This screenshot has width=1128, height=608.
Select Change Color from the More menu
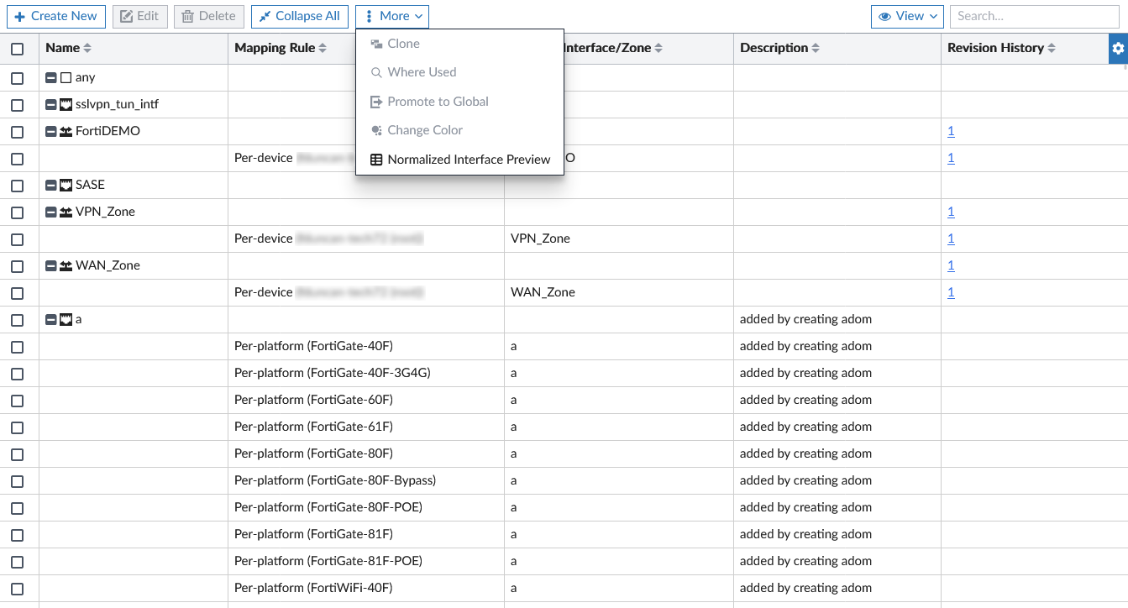(x=424, y=130)
